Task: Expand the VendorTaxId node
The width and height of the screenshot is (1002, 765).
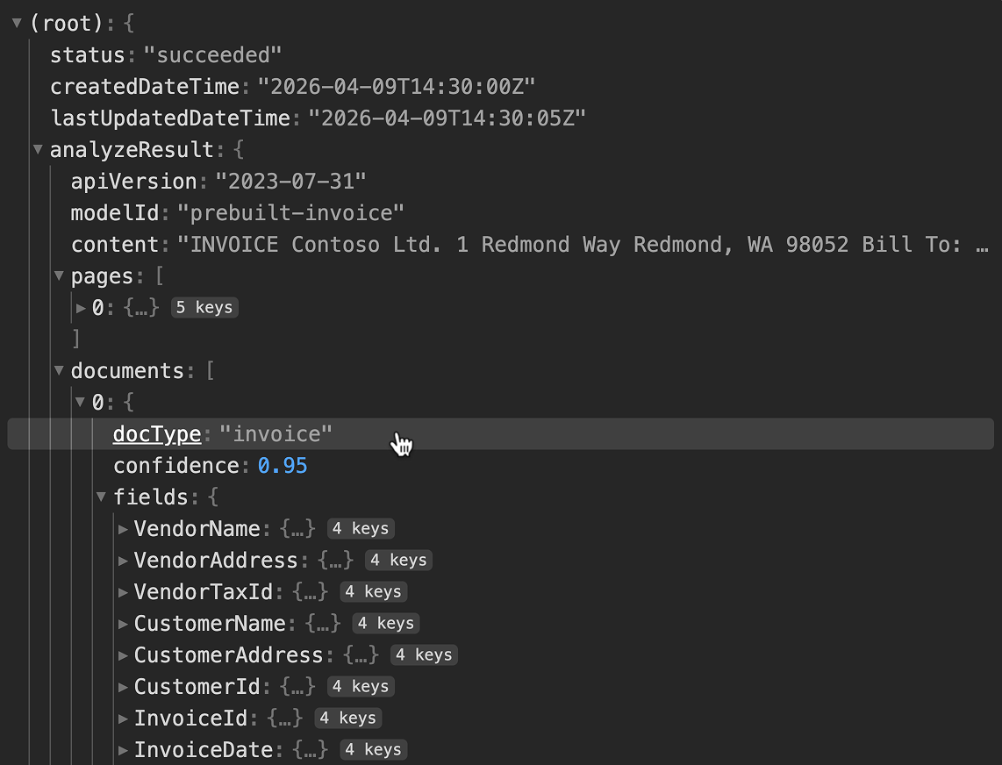Action: [x=123, y=592]
